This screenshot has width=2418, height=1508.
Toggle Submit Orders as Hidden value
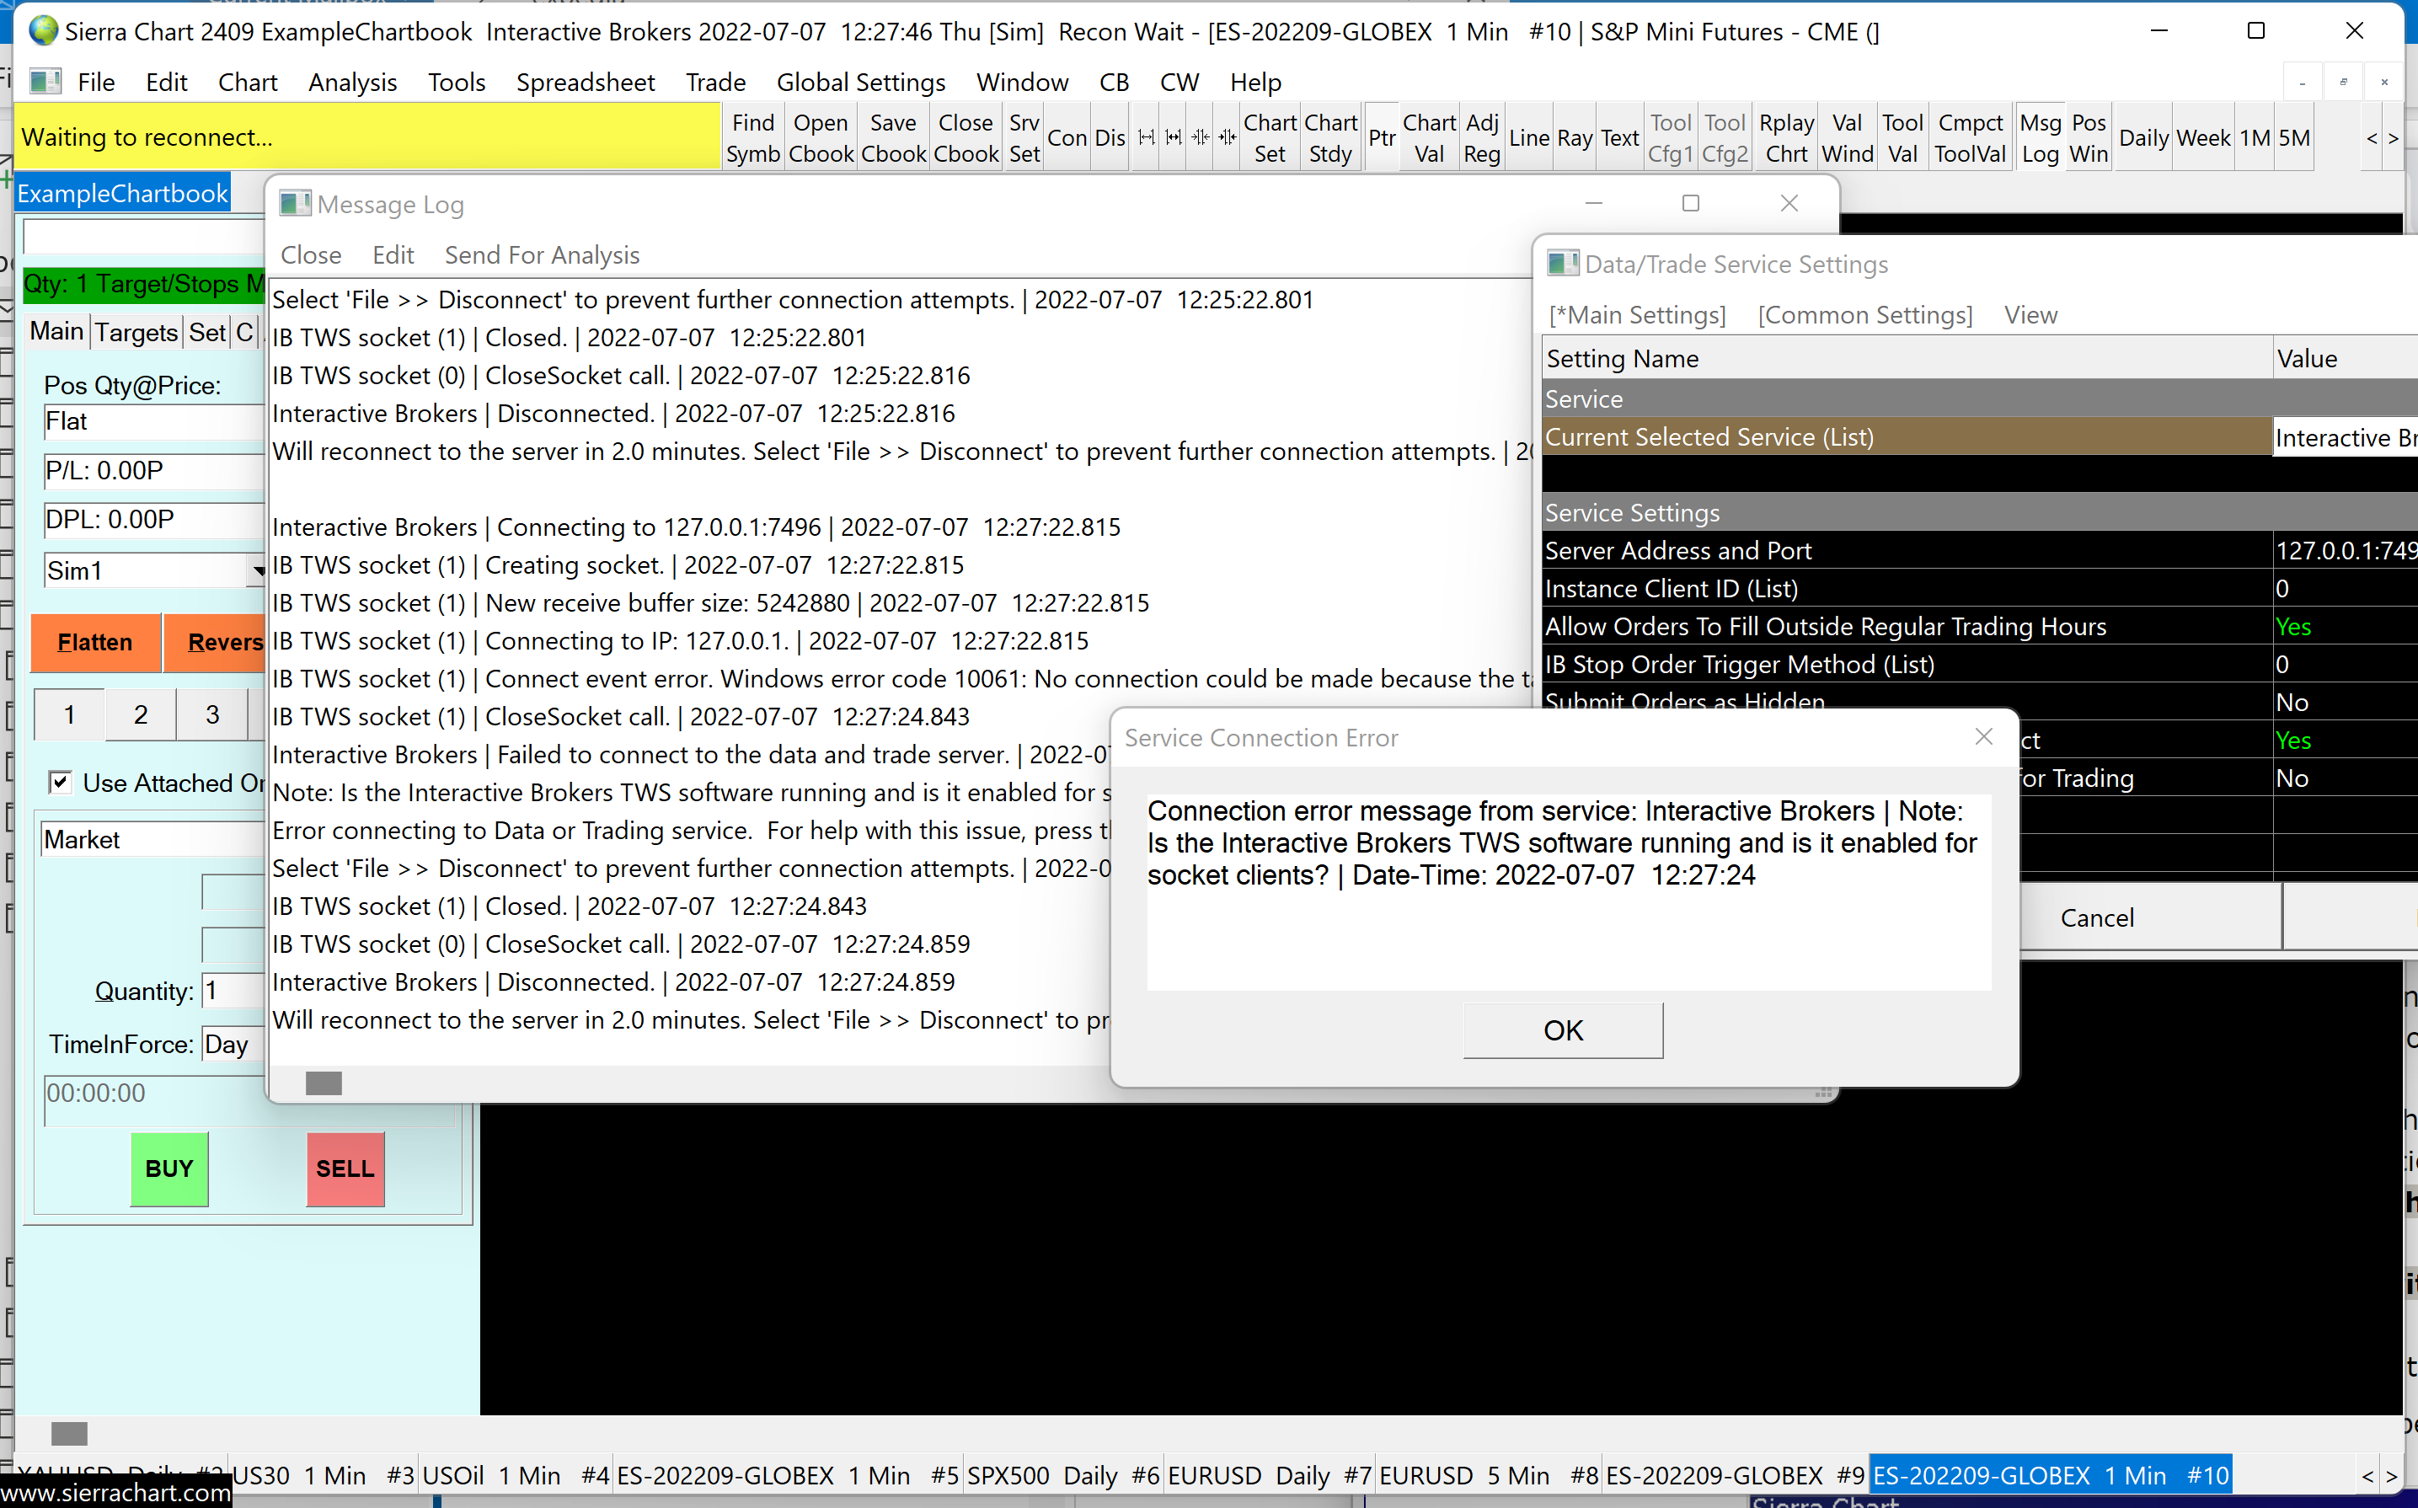[2291, 702]
